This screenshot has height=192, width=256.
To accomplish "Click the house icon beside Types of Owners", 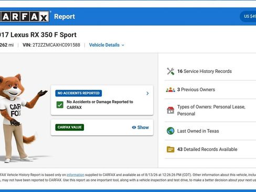I will click(170, 110).
